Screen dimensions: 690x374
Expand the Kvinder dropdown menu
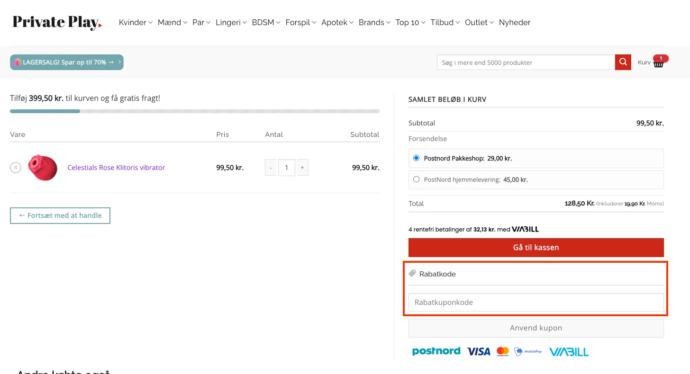point(136,22)
